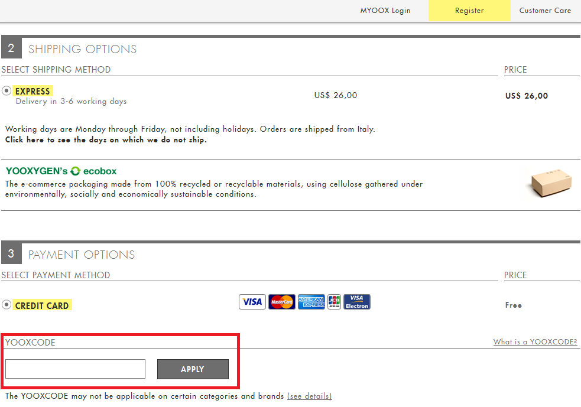
Task: Open the 'see details' link
Action: [x=309, y=396]
